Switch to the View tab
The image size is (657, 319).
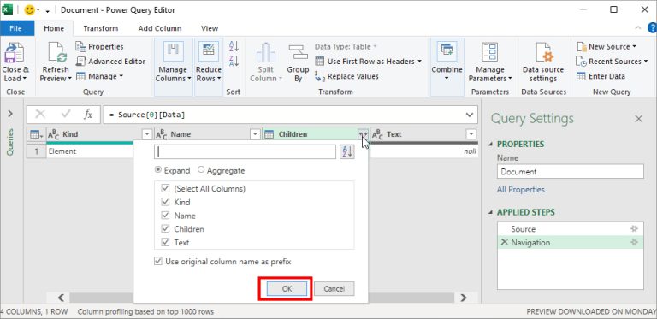(x=210, y=28)
